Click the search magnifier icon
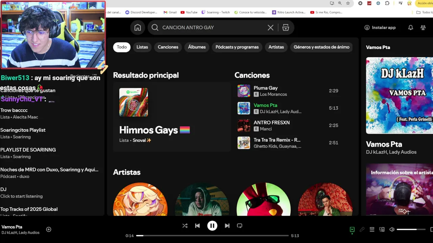This screenshot has height=243, width=433. coord(155,28)
